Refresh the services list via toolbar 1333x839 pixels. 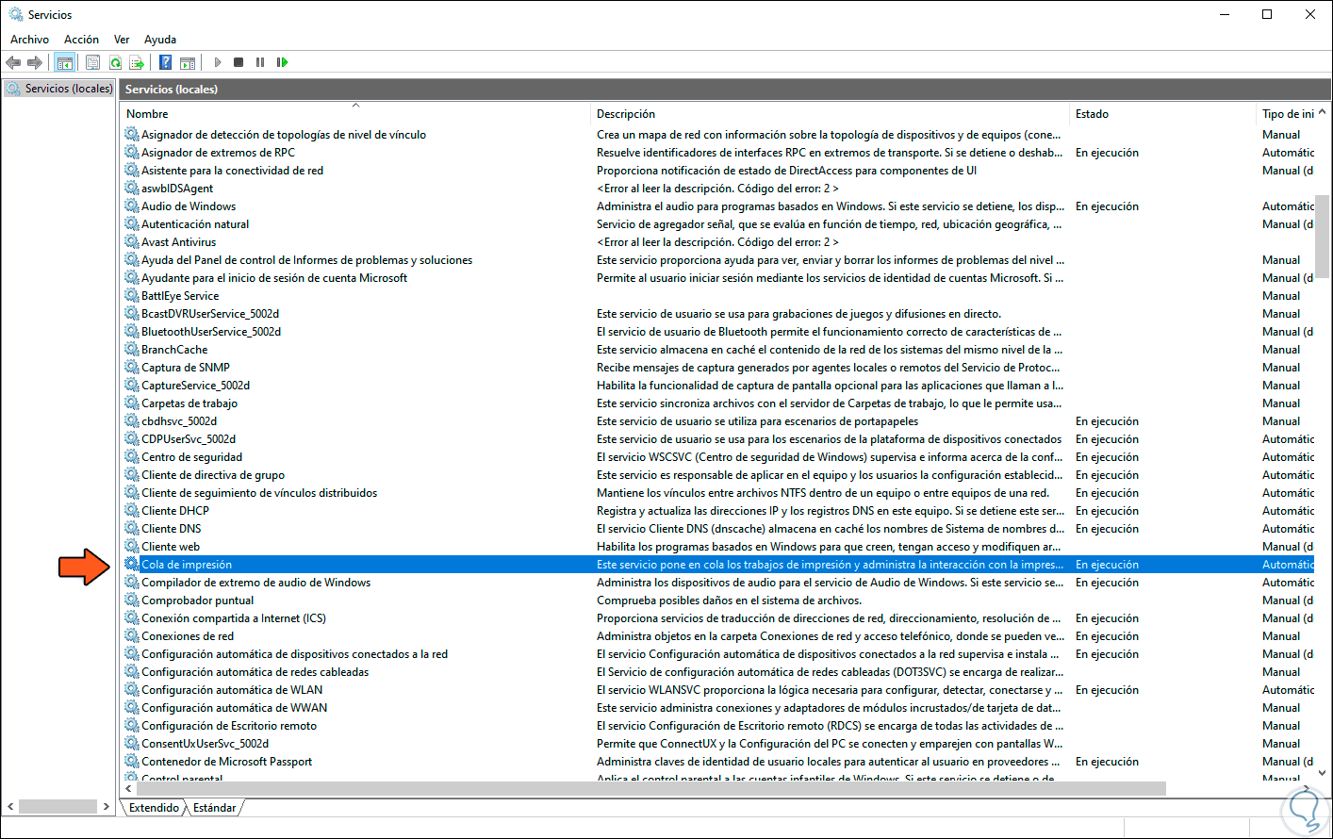(115, 62)
